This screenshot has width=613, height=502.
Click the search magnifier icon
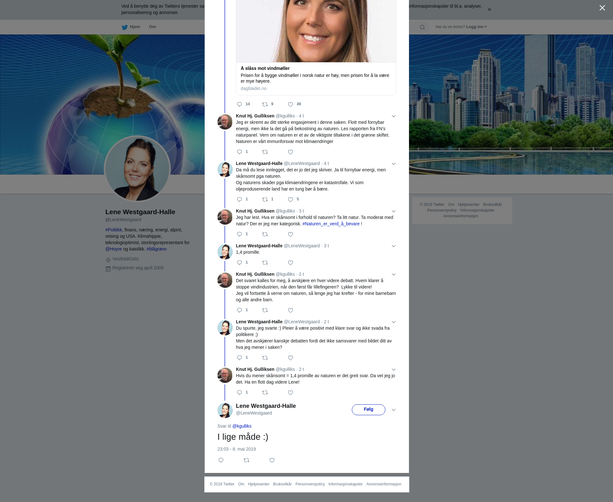pyautogui.click(x=422, y=27)
